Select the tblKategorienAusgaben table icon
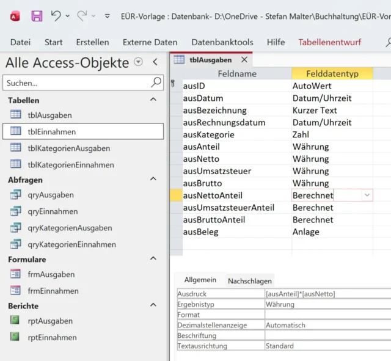The width and height of the screenshot is (391, 361). click(x=16, y=147)
